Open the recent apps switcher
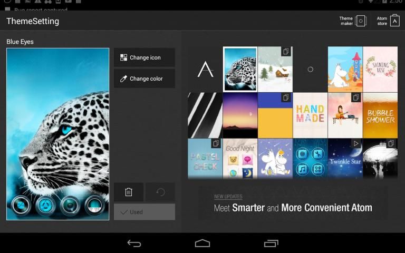 [271, 243]
